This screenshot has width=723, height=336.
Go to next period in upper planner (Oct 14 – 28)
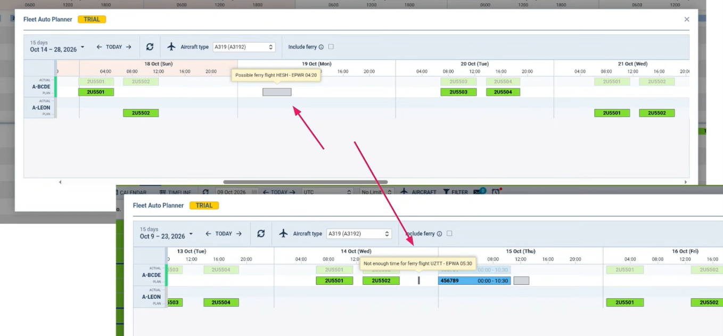pyautogui.click(x=128, y=47)
